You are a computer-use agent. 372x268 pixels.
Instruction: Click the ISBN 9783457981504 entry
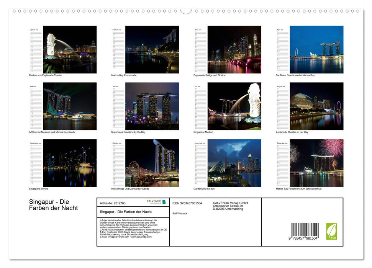pyautogui.click(x=187, y=203)
